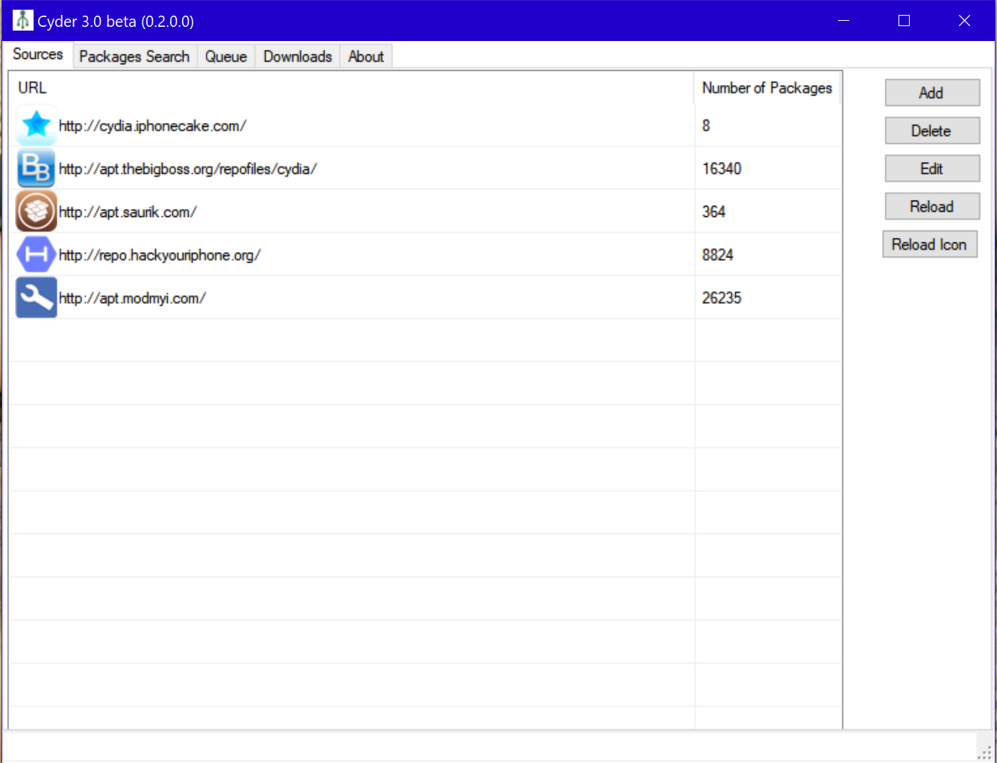Image resolution: width=997 pixels, height=763 pixels.
Task: Click the Delete button
Action: point(932,131)
